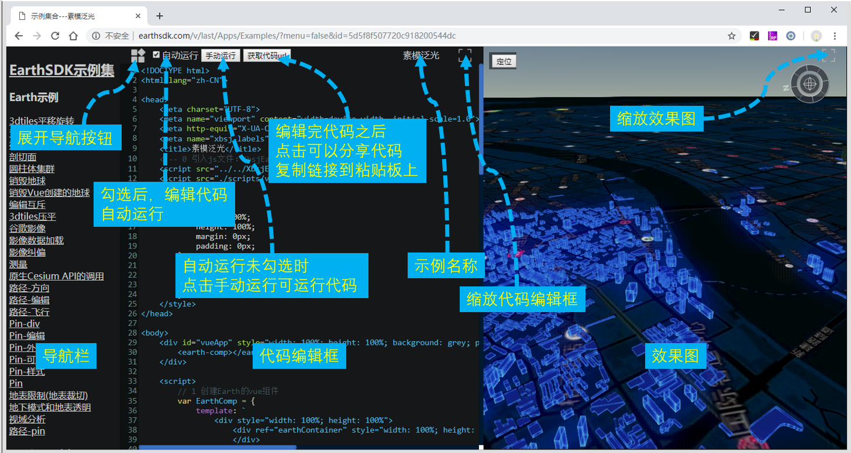Image resolution: width=851 pixels, height=453 pixels.
Task: Open the 路径-飞行 example link
Action: (x=29, y=312)
